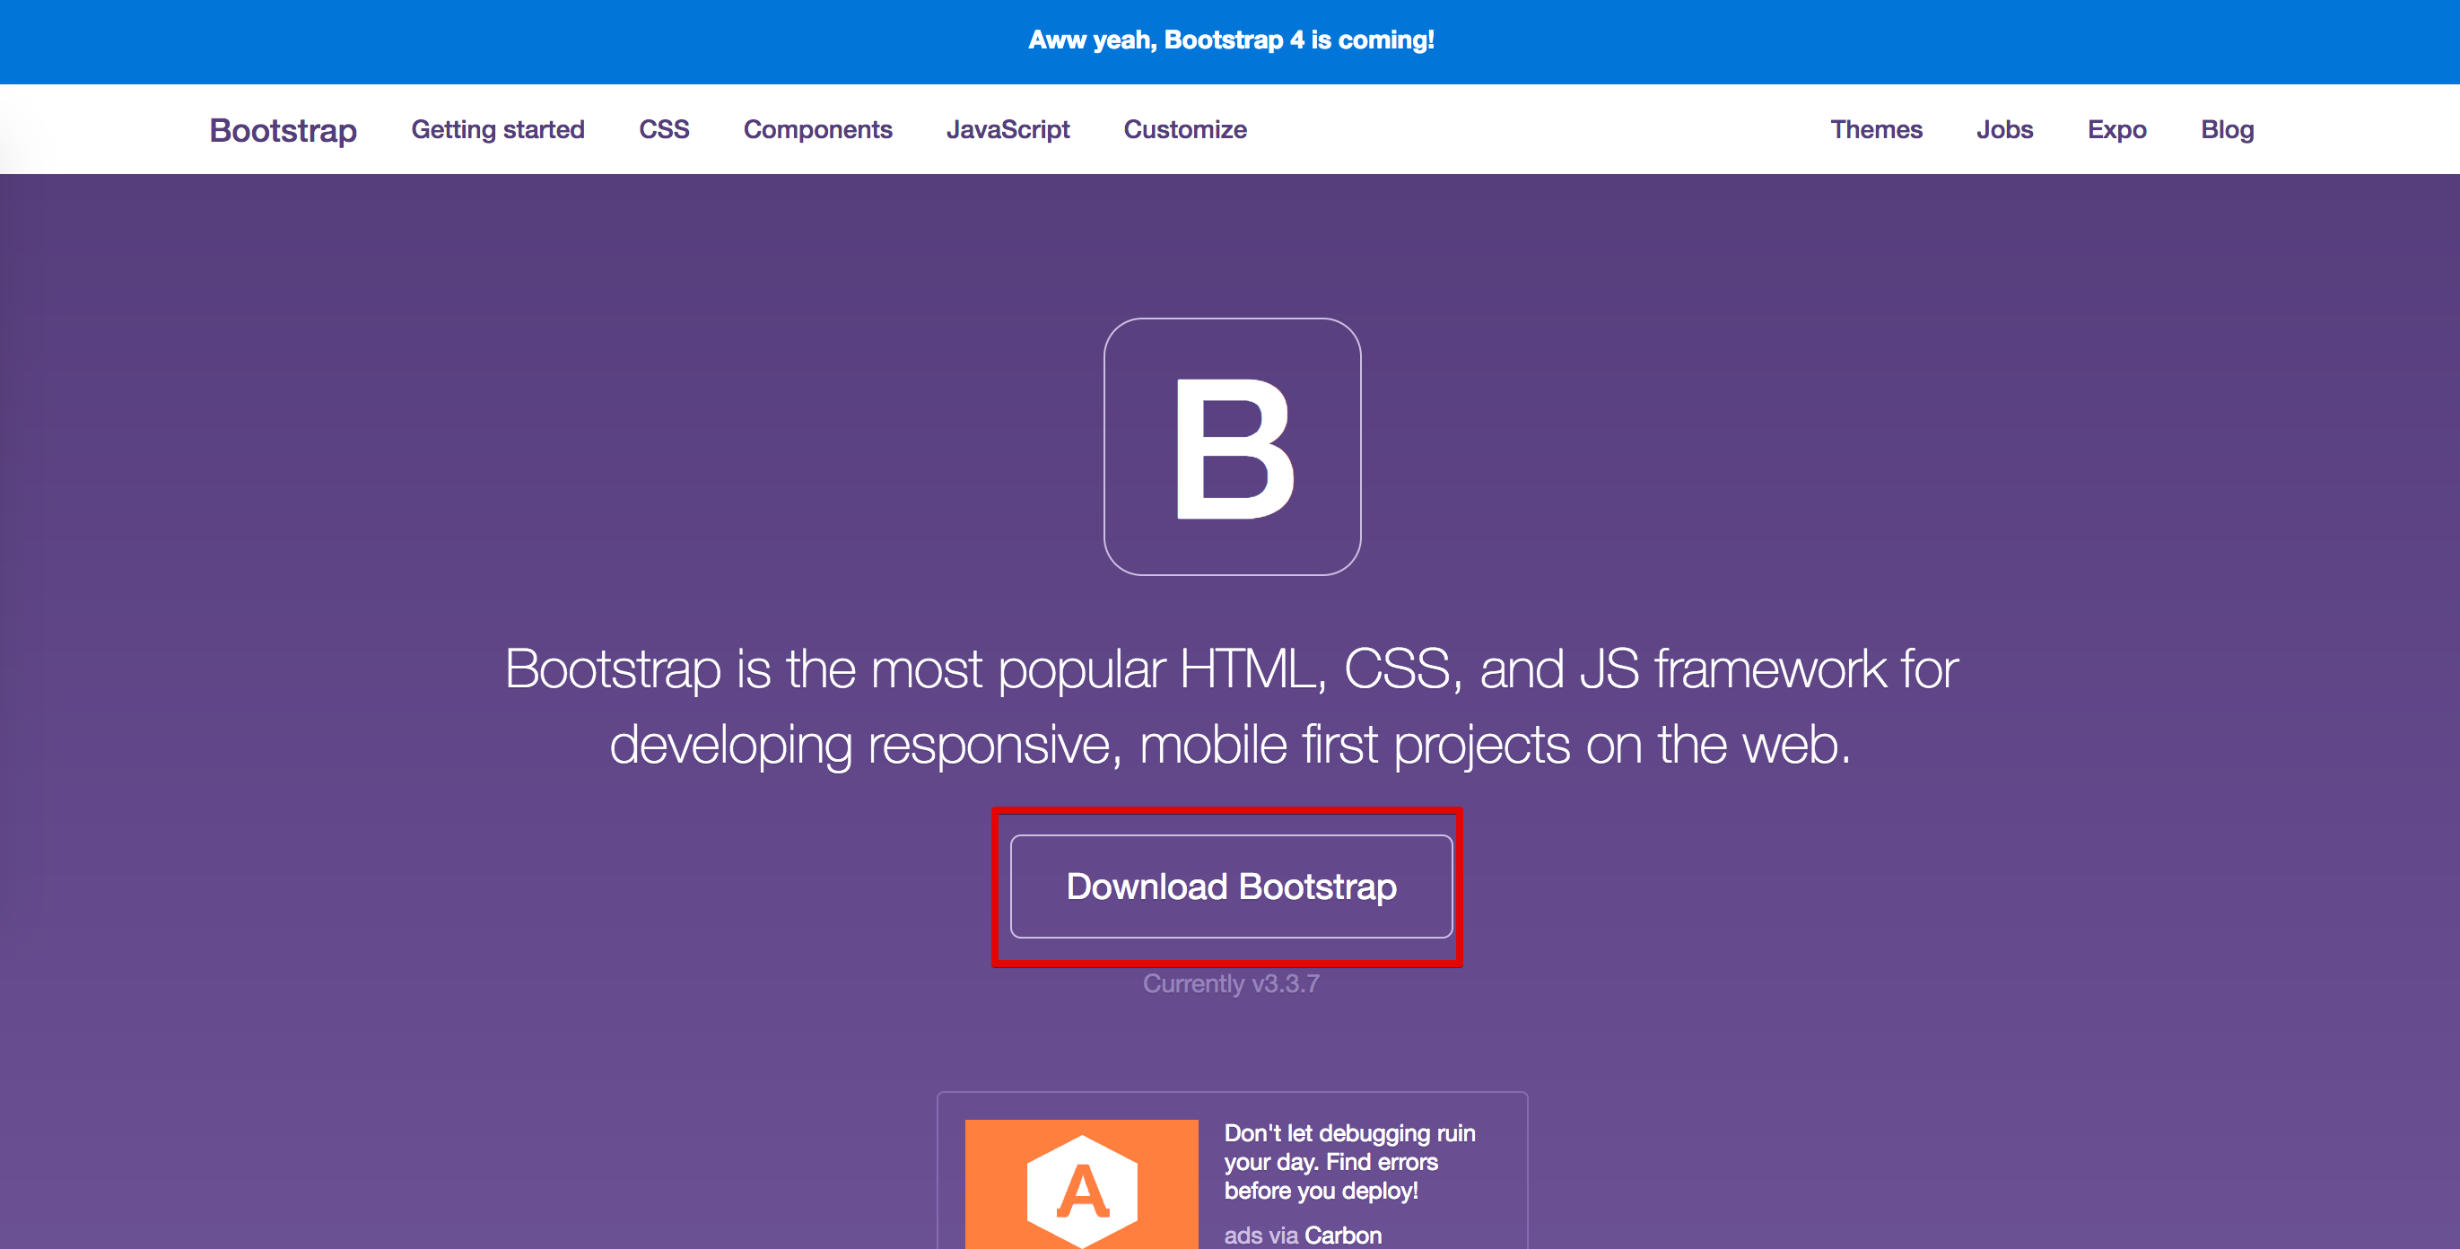Open the JavaScript navigation item

(x=1008, y=130)
